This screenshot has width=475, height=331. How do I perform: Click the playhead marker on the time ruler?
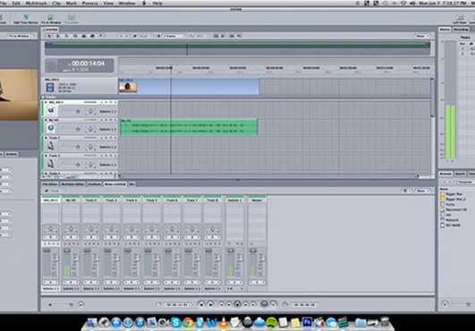[171, 65]
